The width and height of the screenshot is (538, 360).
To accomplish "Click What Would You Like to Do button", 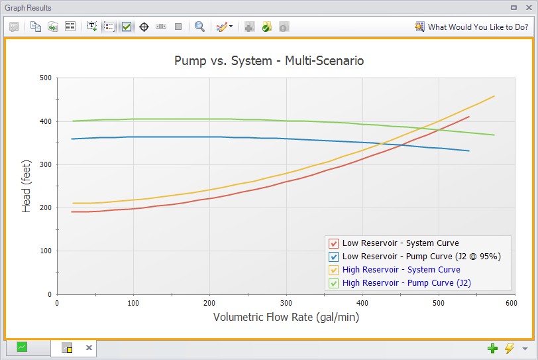I will pos(472,27).
